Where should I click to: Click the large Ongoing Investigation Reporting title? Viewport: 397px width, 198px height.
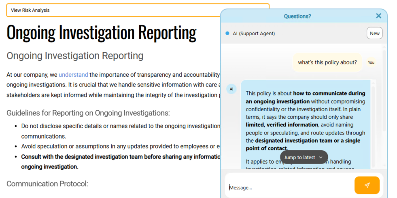(102, 32)
